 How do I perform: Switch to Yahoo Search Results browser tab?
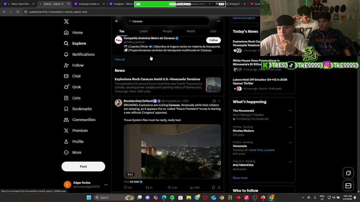pos(18,4)
